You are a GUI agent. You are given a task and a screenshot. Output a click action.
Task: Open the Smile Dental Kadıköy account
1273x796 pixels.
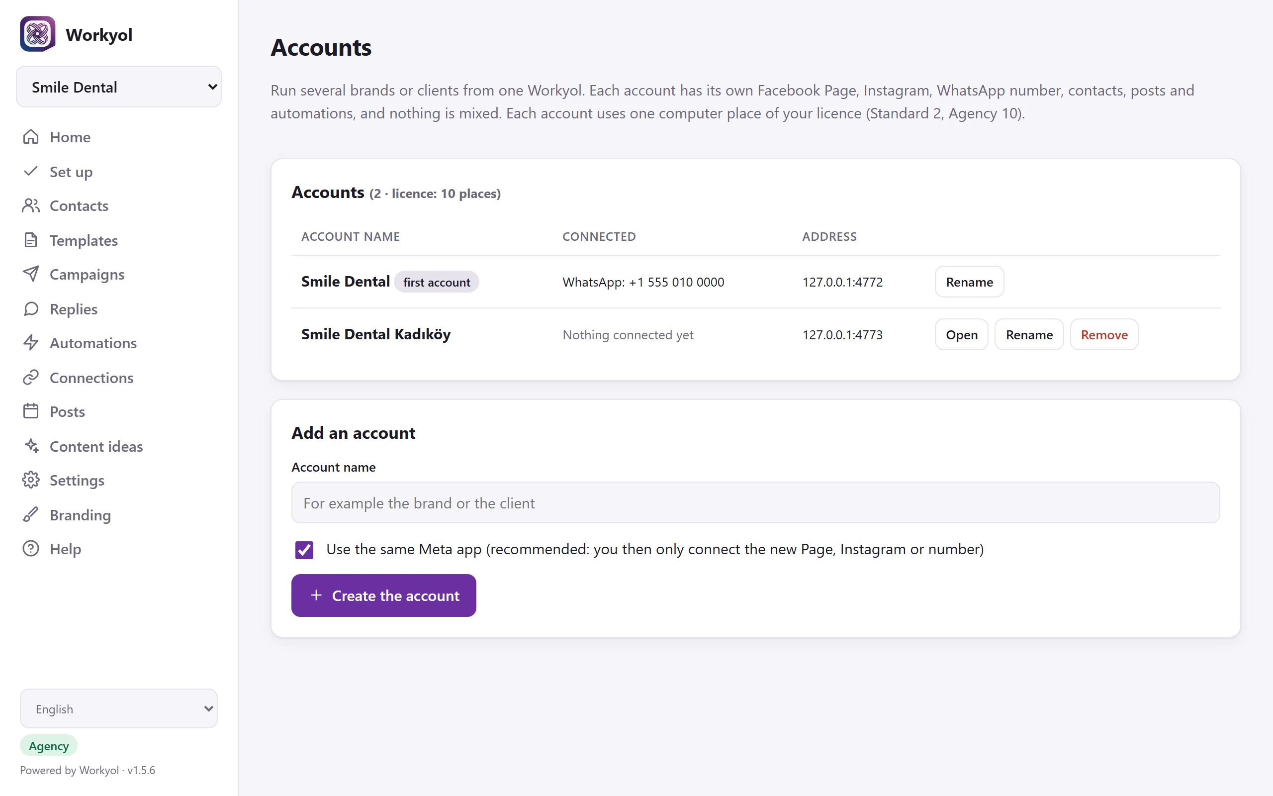click(961, 334)
